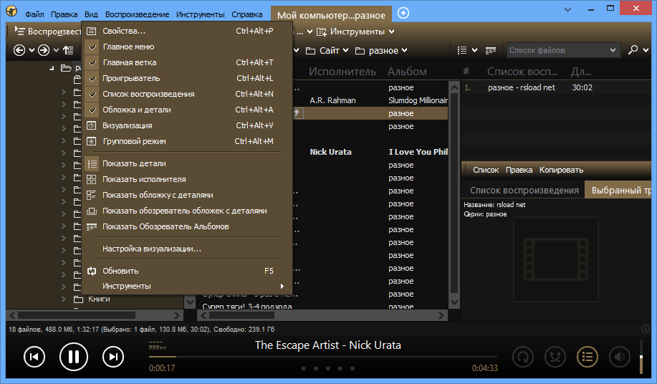
Task: Open the Инструменты toolbar dropdown arrow
Action: pos(391,32)
